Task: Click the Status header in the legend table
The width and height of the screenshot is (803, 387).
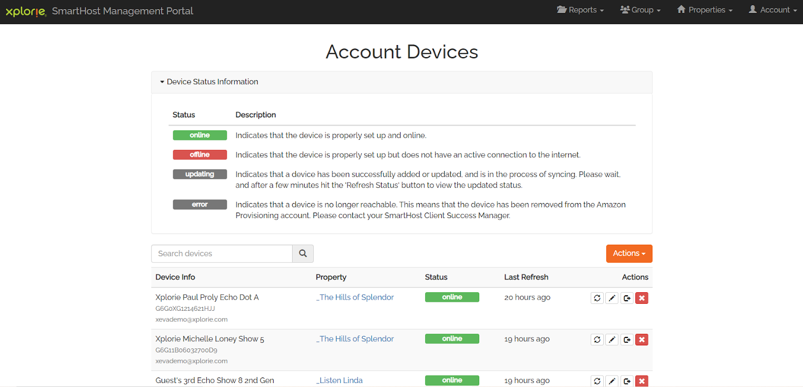Action: click(184, 115)
